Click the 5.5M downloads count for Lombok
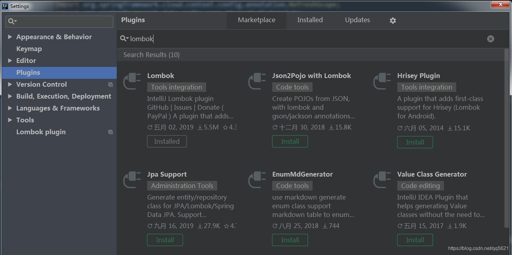 pyautogui.click(x=208, y=128)
